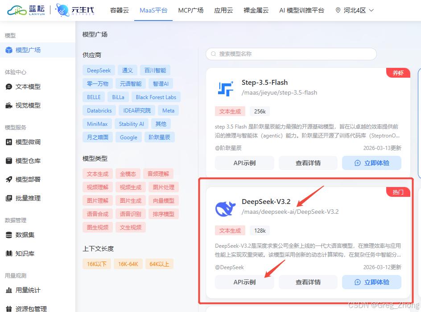Choose the 视频生成 model type filter
This screenshot has height=312, width=421.
131,187
